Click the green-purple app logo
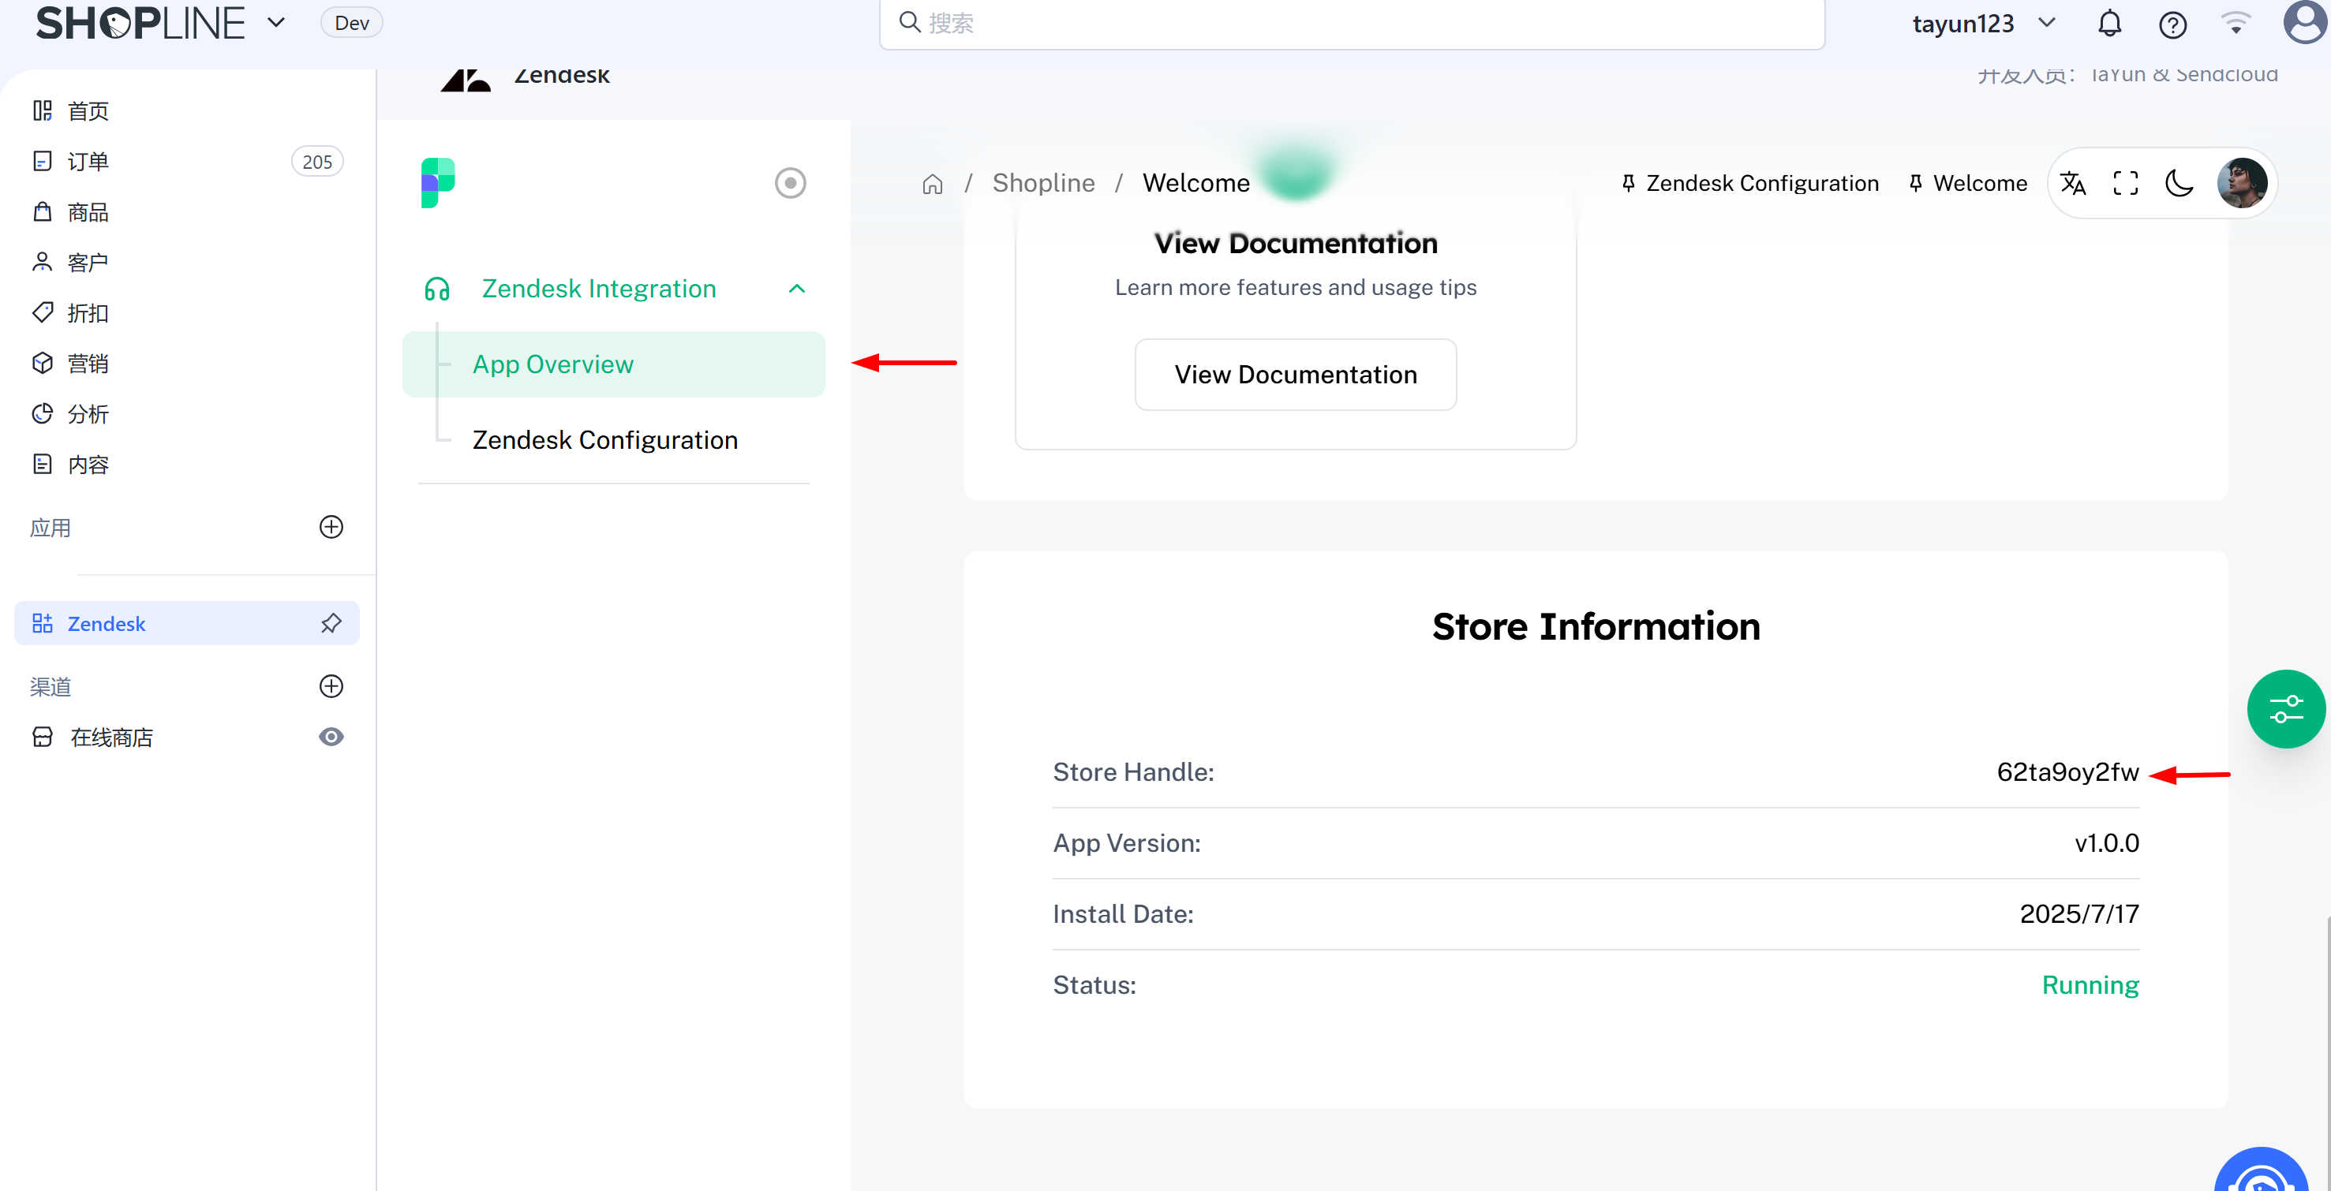This screenshot has height=1191, width=2331. (x=438, y=183)
